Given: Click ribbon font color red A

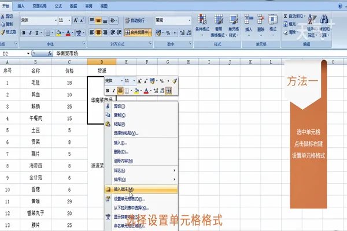Looking at the screenshot, I should 68,33.
